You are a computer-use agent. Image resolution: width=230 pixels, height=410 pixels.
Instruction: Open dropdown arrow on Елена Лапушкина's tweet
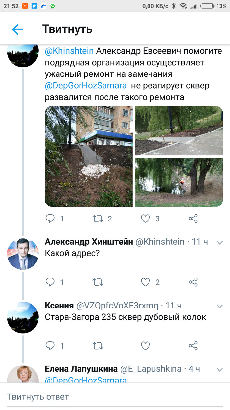point(219,369)
